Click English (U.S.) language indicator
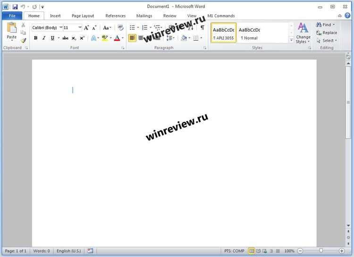The width and height of the screenshot is (354, 257). click(68, 251)
